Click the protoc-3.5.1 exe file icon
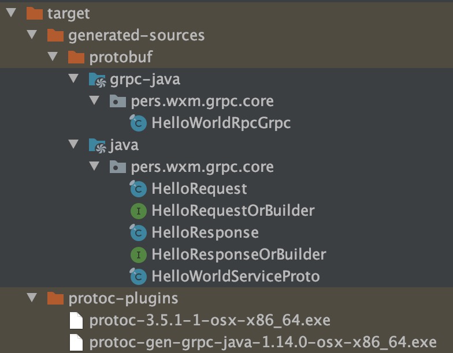This screenshot has height=353, width=453. [x=76, y=320]
